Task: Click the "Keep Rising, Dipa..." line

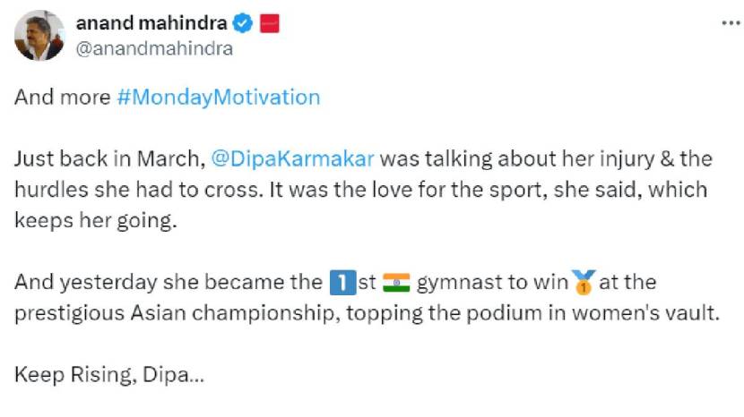Action: click(x=109, y=375)
